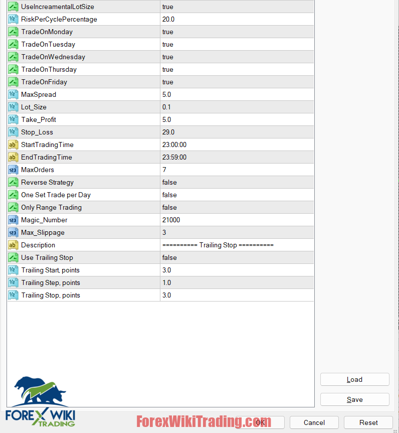Click the Trailing Stop, points icon
Viewport: 399px width, 433px height.
pos(13,295)
